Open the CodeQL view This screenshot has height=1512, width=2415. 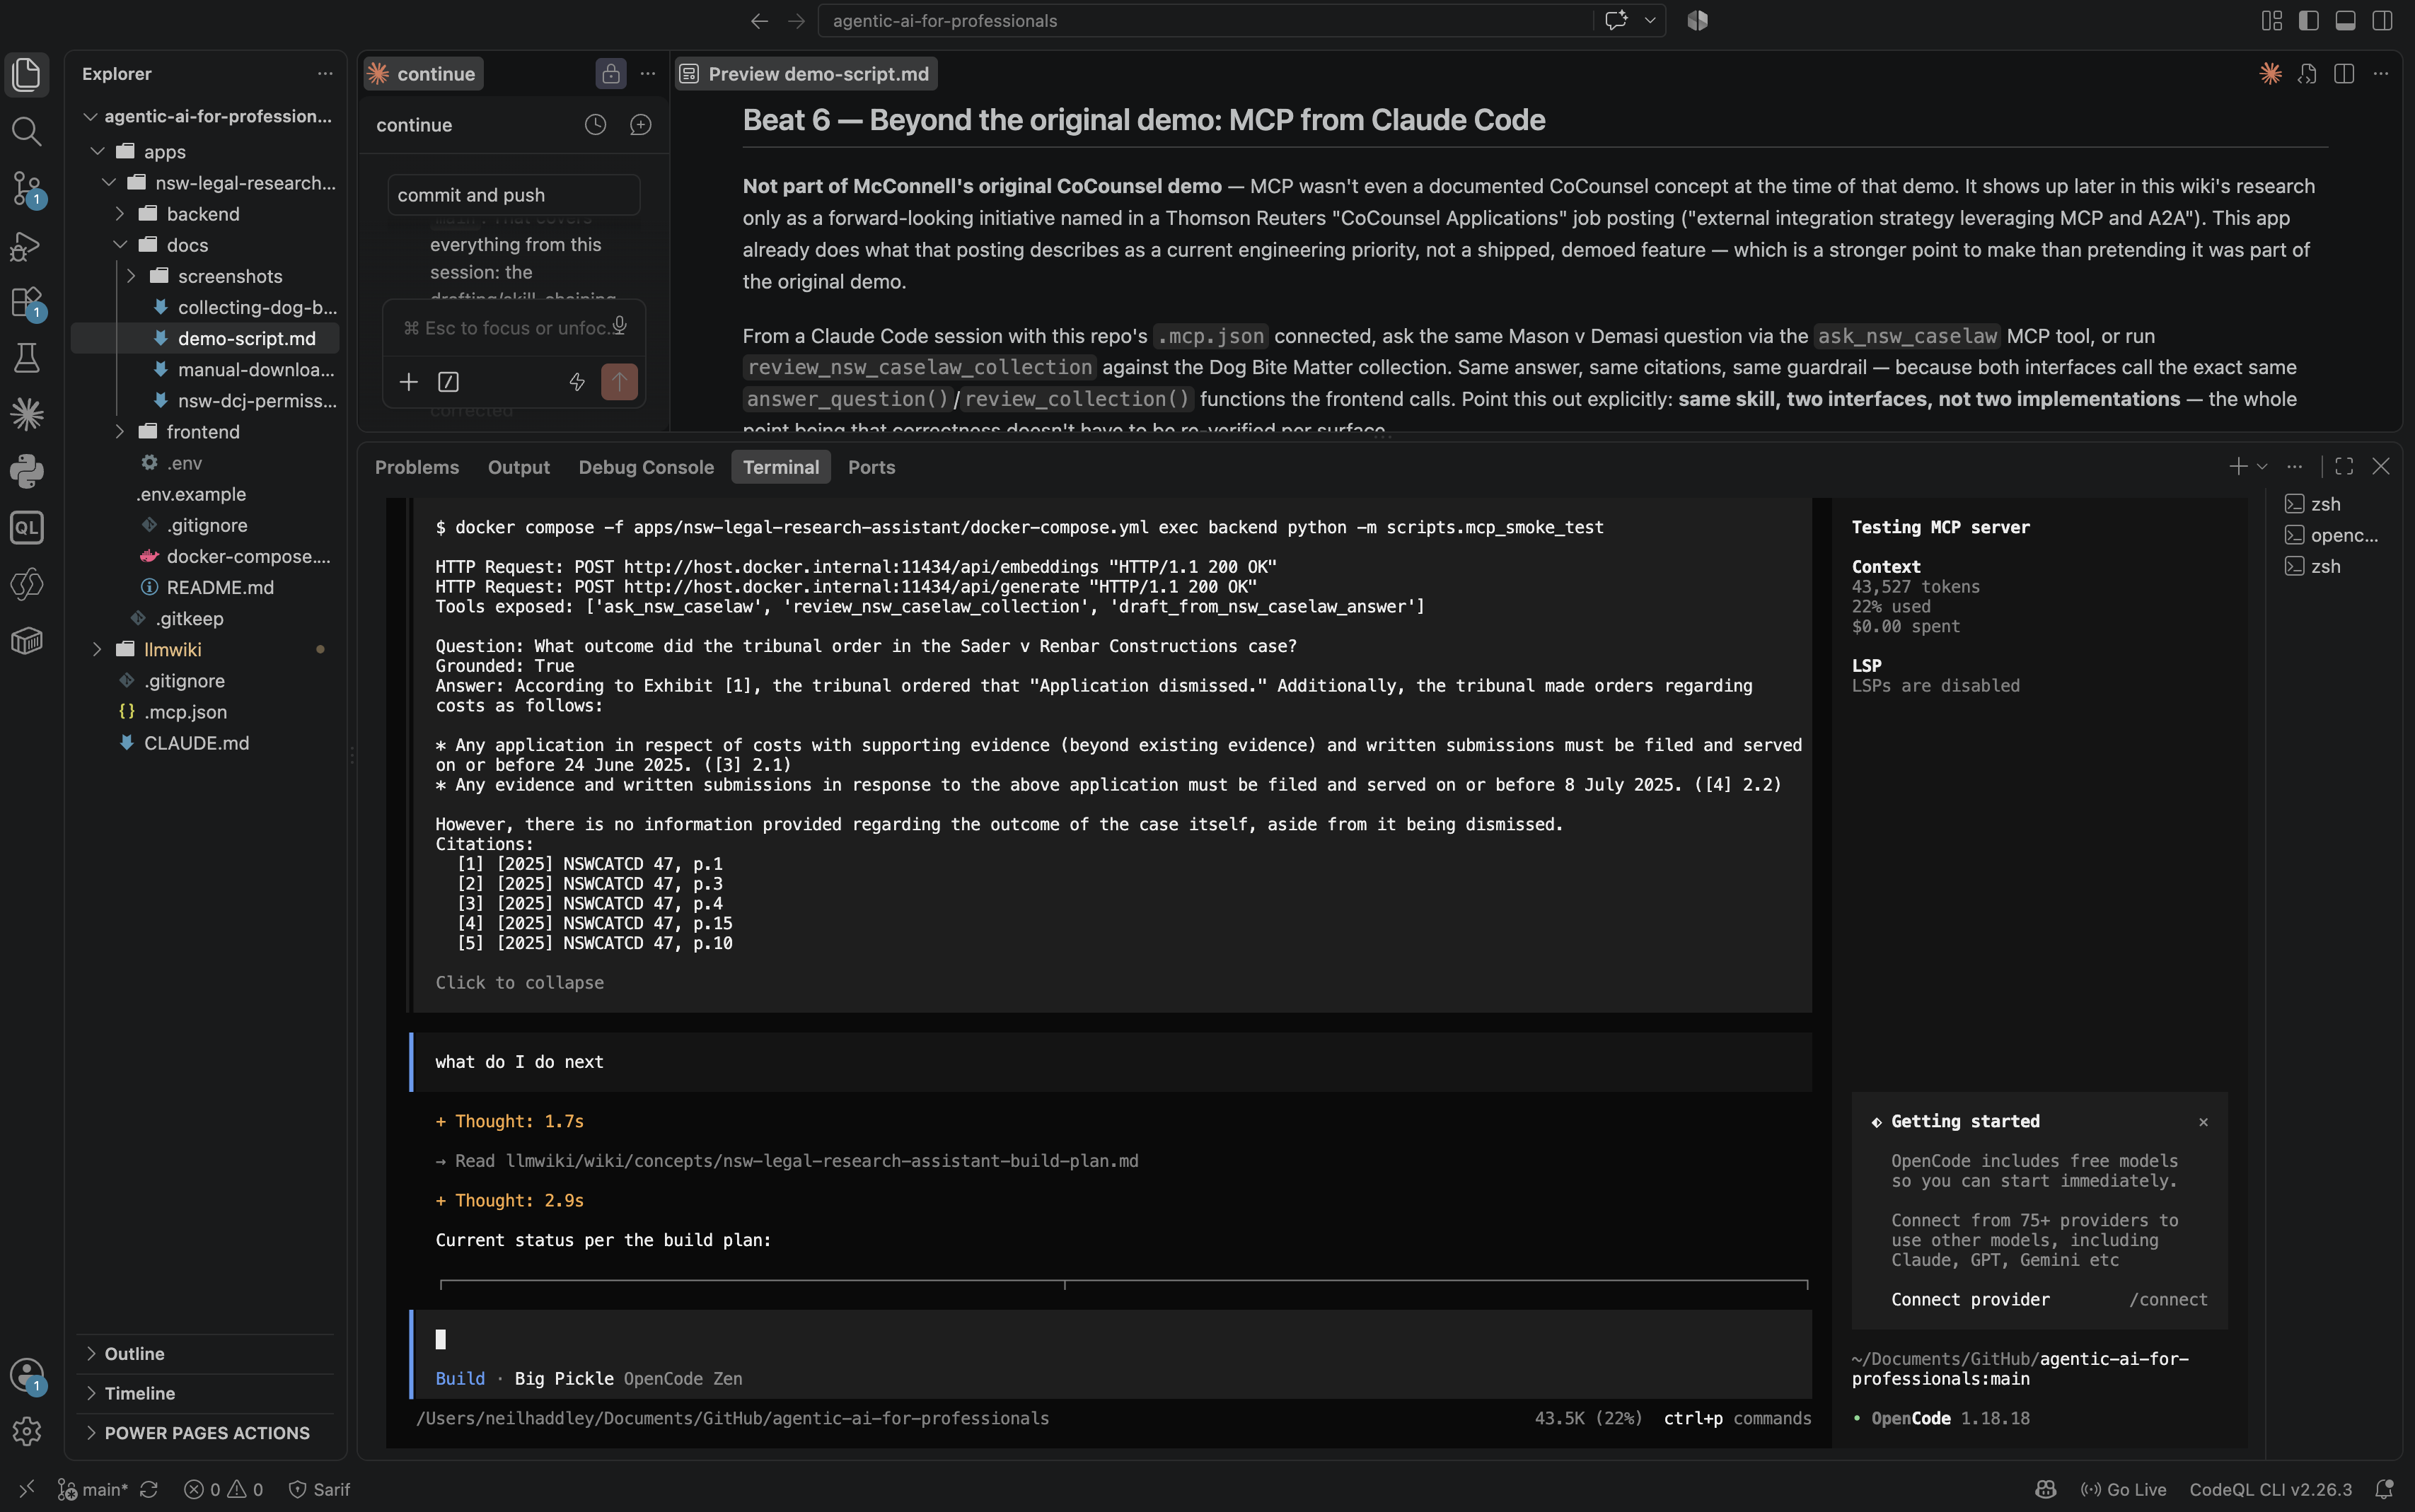[27, 527]
